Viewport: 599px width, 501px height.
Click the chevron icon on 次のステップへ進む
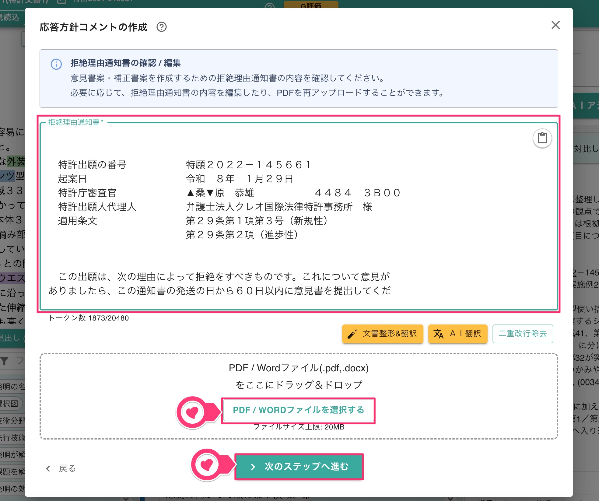click(253, 467)
